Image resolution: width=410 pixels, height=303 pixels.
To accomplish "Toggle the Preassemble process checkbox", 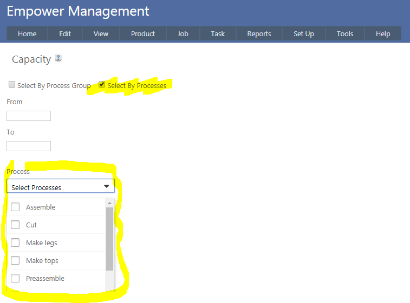I will (15, 278).
